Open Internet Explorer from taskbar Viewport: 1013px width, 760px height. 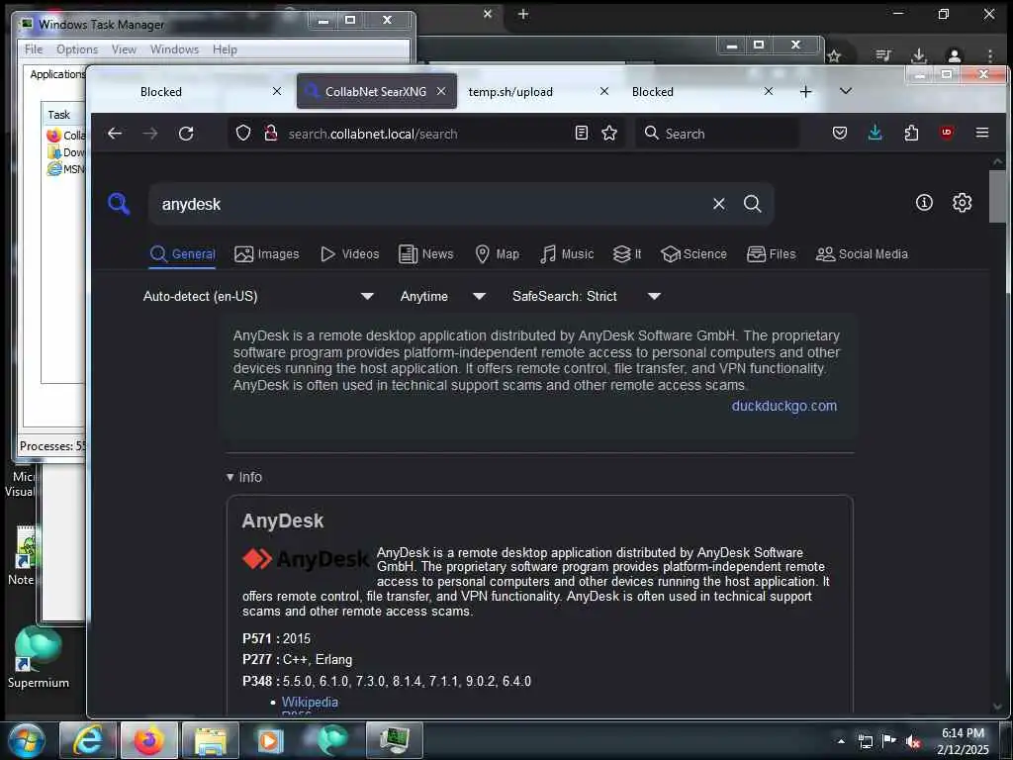(87, 740)
